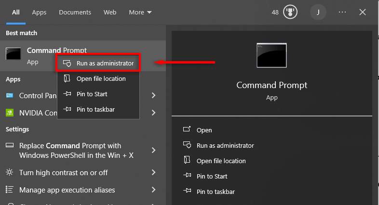Expand arrow beside Turn high contrast result
Image resolution: width=379 pixels, height=205 pixels.
pos(153,172)
